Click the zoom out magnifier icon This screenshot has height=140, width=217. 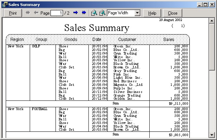[94, 13]
